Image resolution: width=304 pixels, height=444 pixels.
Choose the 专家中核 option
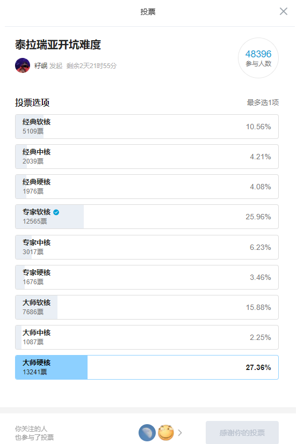147,247
